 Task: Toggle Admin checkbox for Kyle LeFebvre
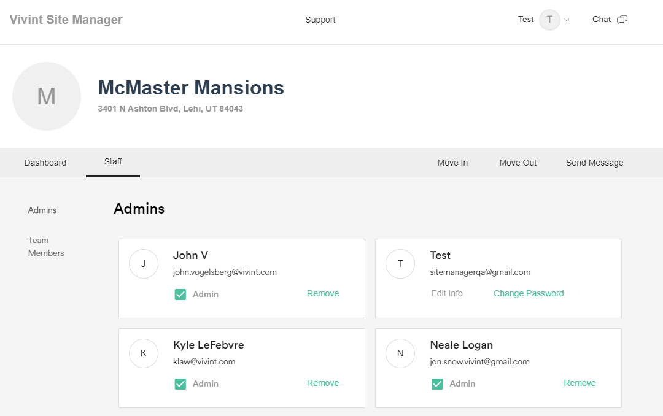tap(180, 384)
